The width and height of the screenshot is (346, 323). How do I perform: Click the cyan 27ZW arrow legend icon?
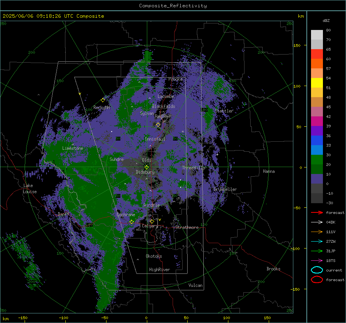click(x=317, y=242)
